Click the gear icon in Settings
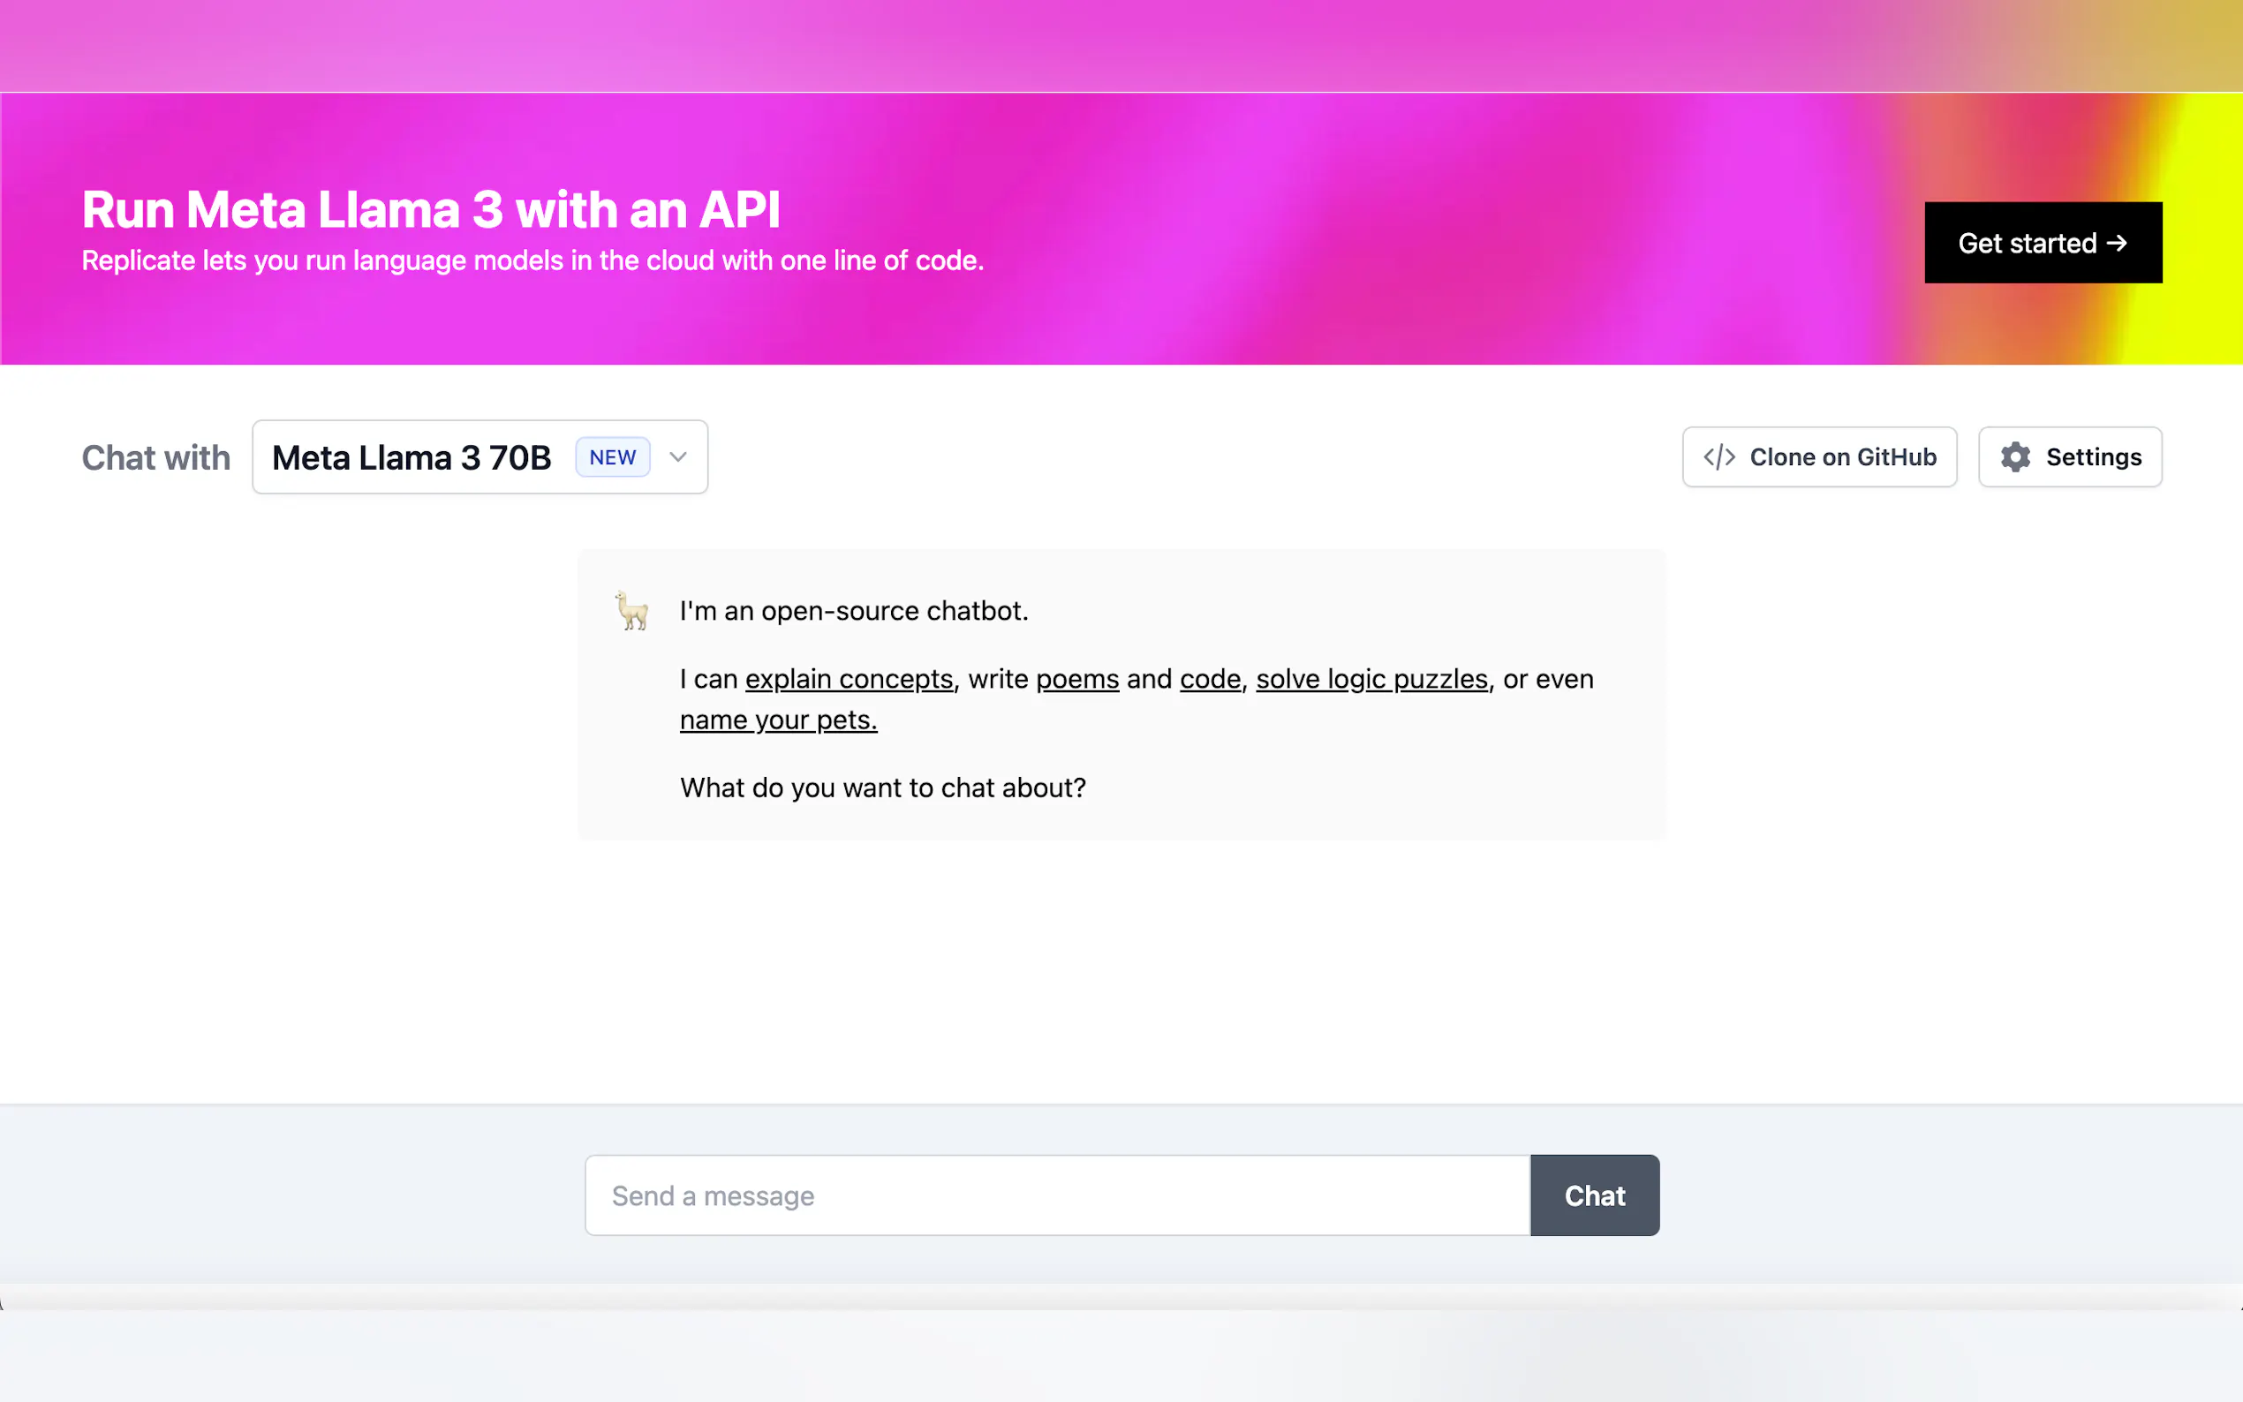The height and width of the screenshot is (1402, 2243). pos(2015,457)
